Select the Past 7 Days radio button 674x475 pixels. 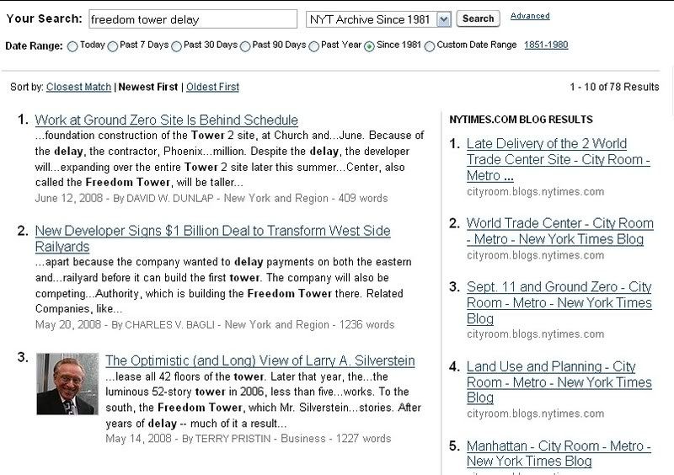pyautogui.click(x=113, y=46)
